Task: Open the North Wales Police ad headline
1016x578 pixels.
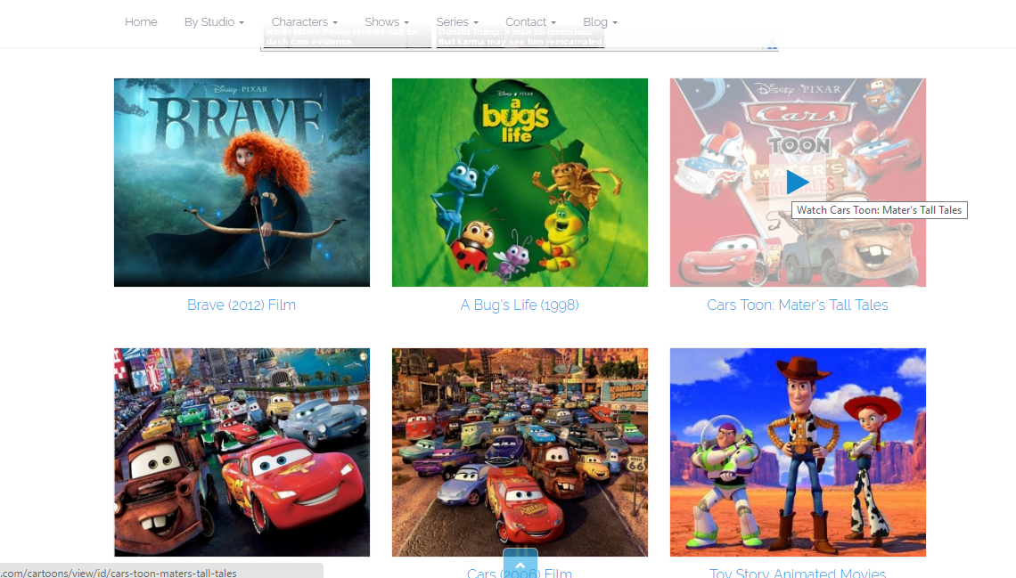Action: 334,38
